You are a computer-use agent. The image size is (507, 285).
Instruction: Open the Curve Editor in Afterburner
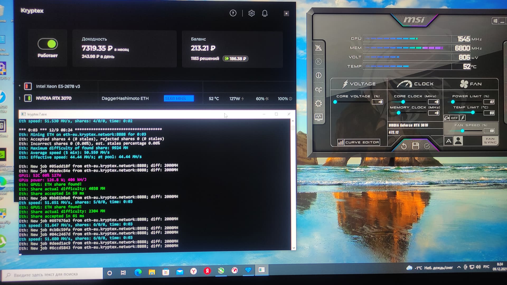click(x=359, y=142)
